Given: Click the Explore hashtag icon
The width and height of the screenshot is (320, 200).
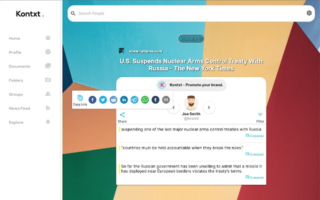Looking at the screenshot, I should click(48, 122).
